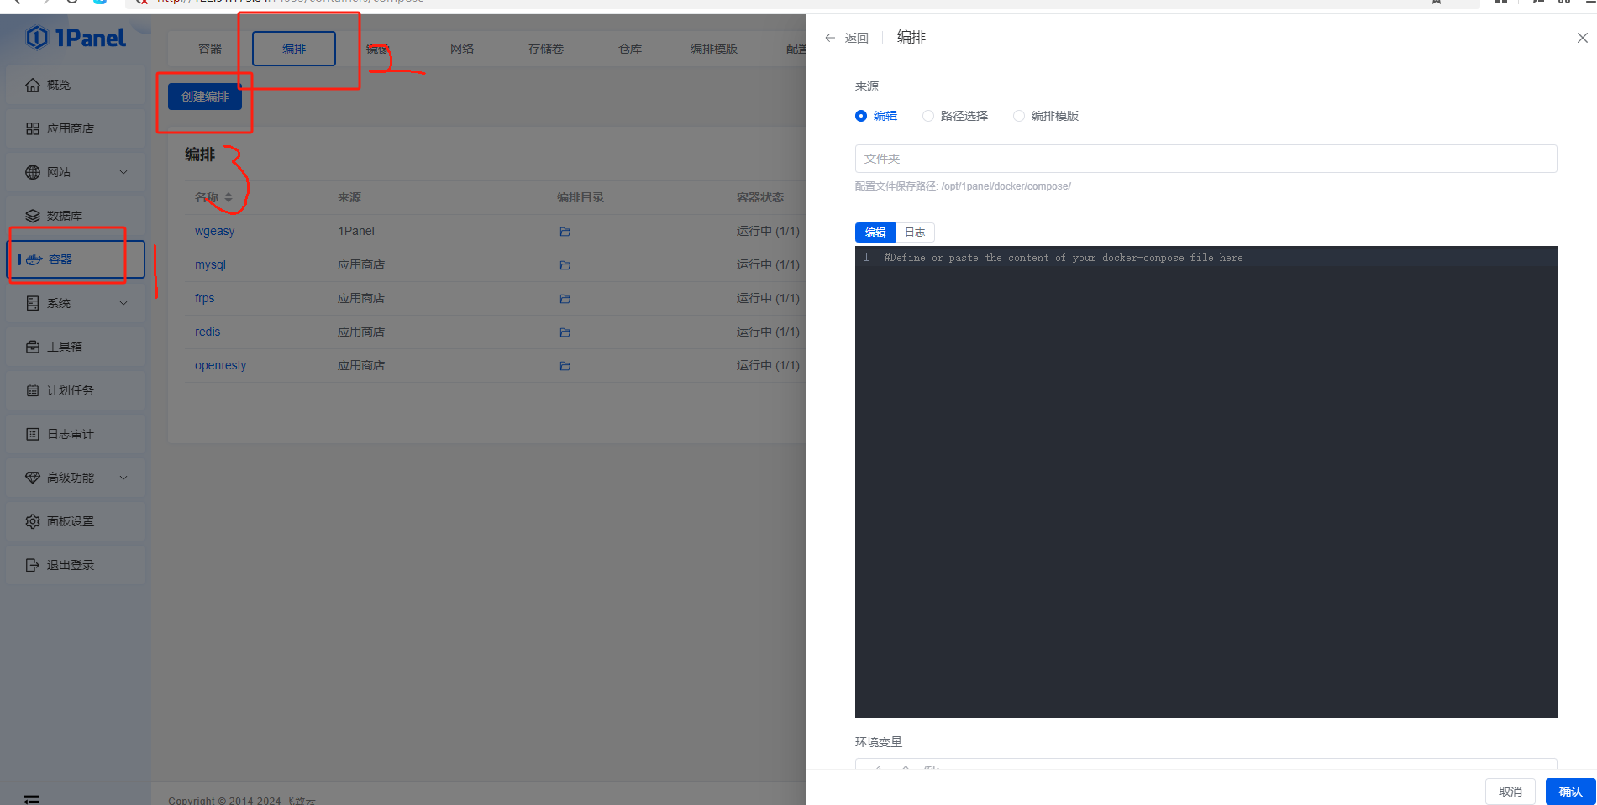
Task: Open the mysql compose directory folder icon
Action: tap(565, 265)
